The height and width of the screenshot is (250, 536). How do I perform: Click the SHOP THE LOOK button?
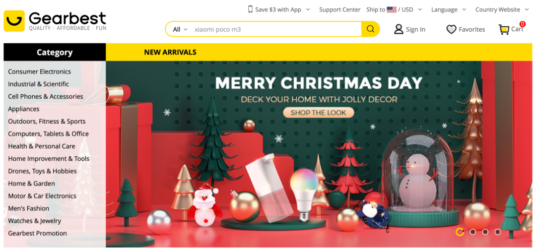click(x=318, y=113)
